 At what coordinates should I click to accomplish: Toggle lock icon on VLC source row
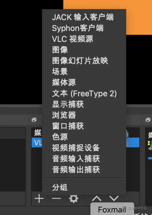[127, 142]
